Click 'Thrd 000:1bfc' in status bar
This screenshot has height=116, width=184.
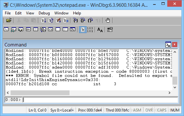click(x=117, y=110)
